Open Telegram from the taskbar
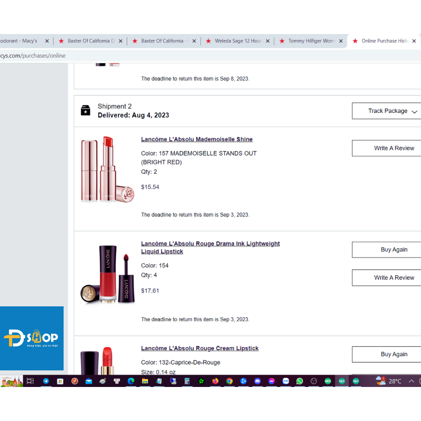Screen dimensions: 421x421 coord(46,381)
